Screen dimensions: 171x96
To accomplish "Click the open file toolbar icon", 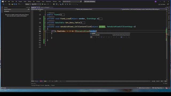I will click(12, 4).
